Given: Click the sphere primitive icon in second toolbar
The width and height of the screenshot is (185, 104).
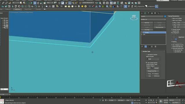Looking at the screenshot, I should click(72, 6).
